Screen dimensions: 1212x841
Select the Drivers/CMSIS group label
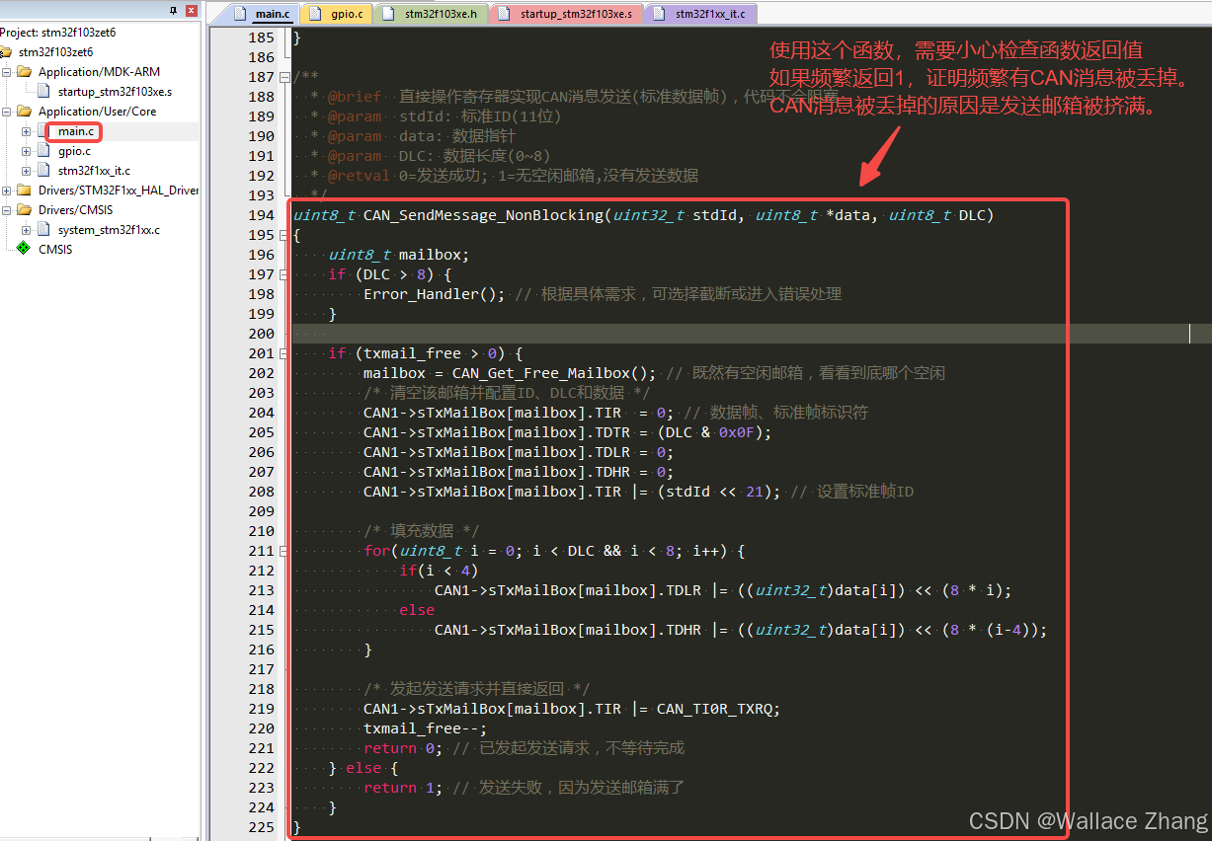point(76,210)
